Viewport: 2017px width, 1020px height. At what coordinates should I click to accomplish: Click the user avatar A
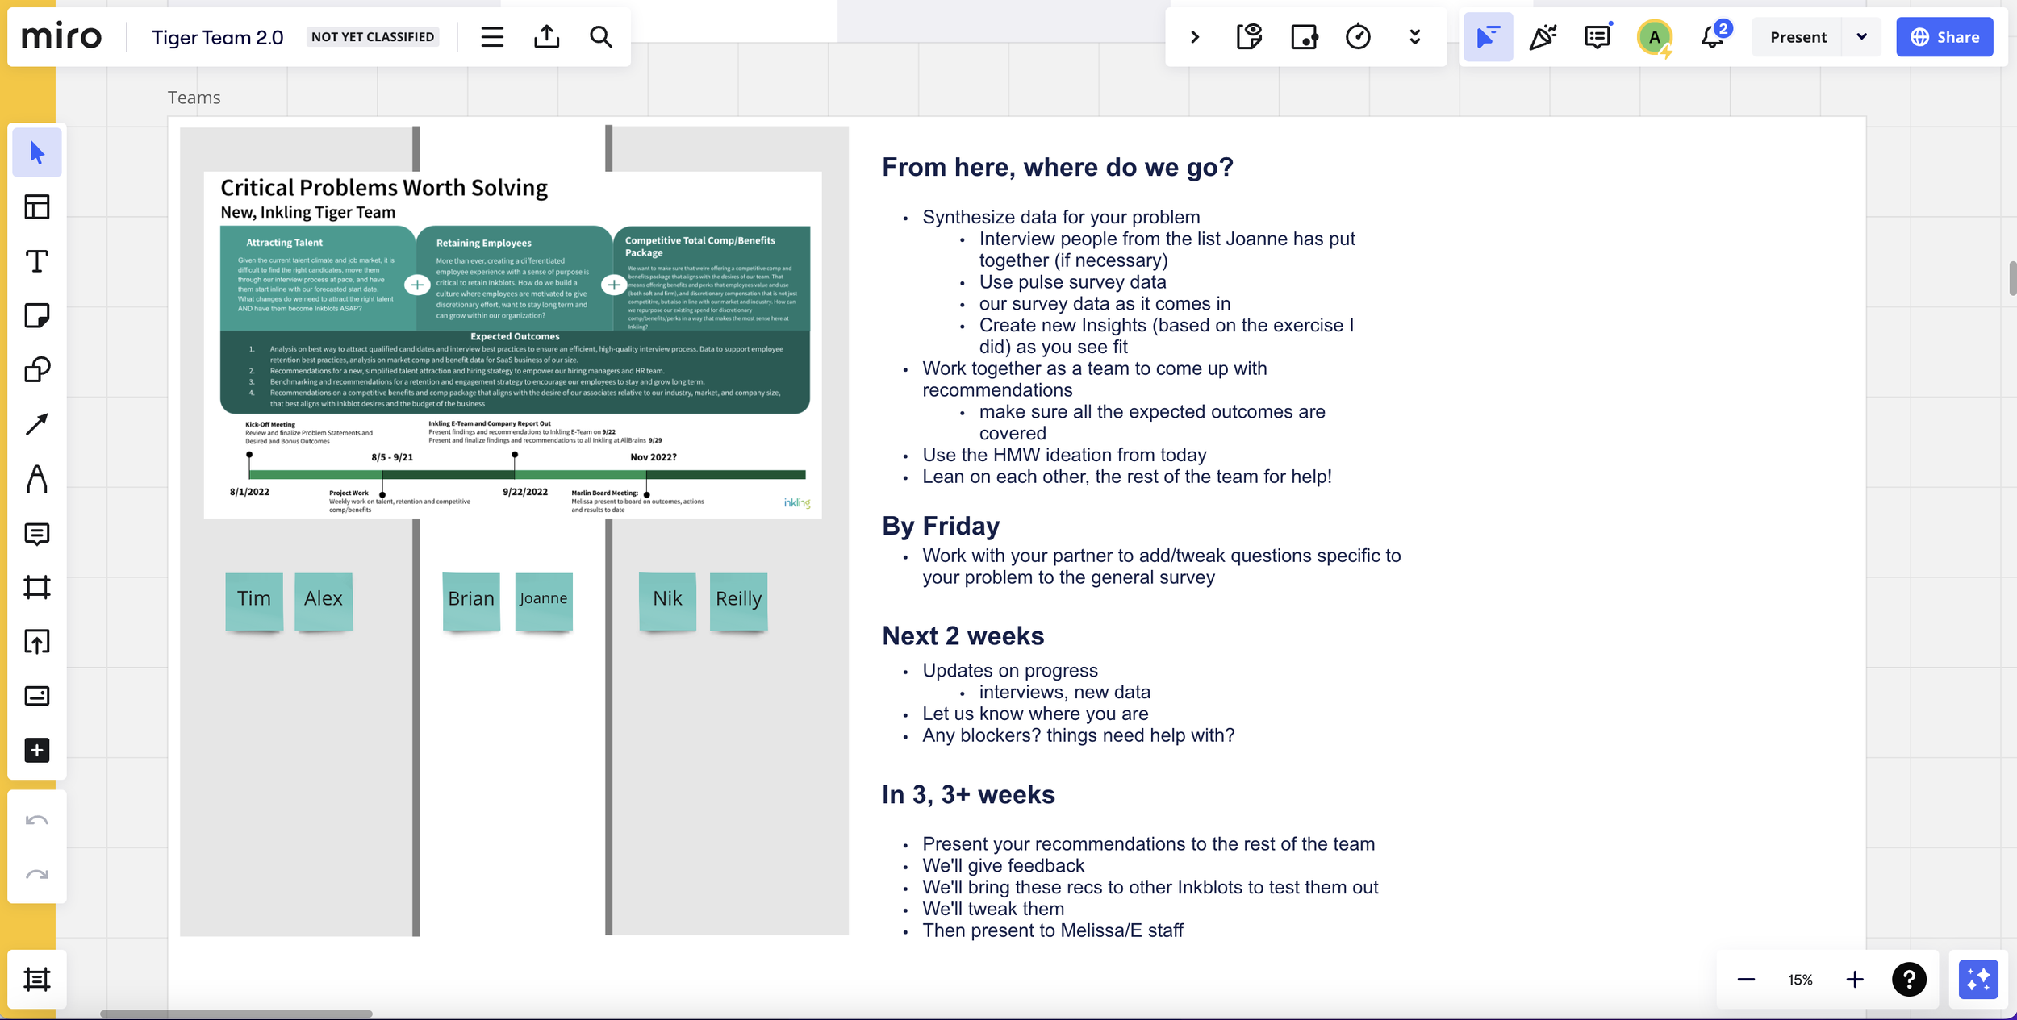click(x=1655, y=37)
